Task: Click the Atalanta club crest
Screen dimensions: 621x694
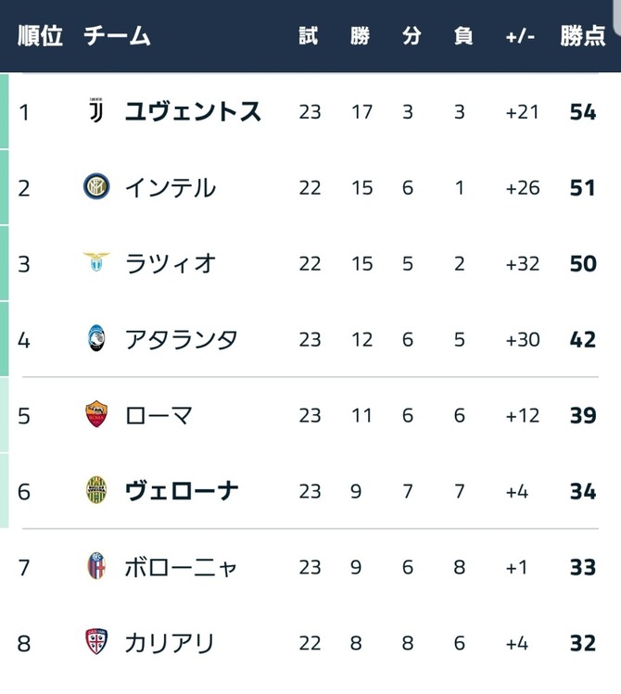Action: [96, 338]
